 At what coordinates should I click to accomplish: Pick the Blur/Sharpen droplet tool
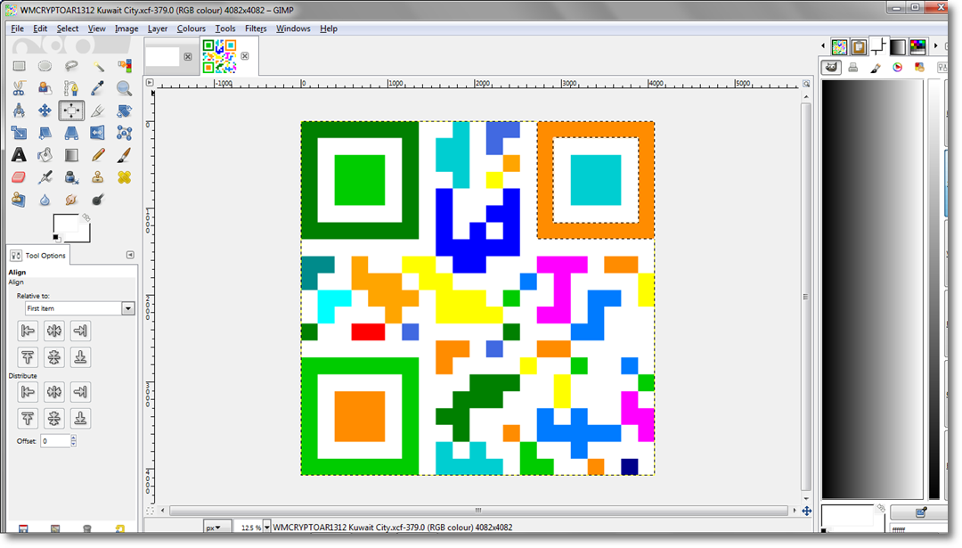[x=45, y=200]
